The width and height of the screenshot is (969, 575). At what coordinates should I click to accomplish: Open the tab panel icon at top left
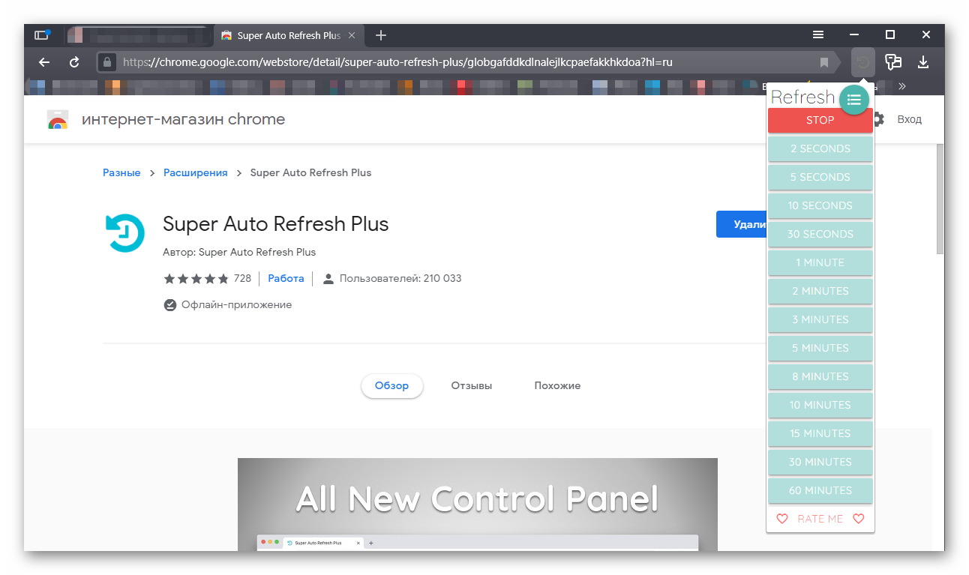[x=42, y=35]
